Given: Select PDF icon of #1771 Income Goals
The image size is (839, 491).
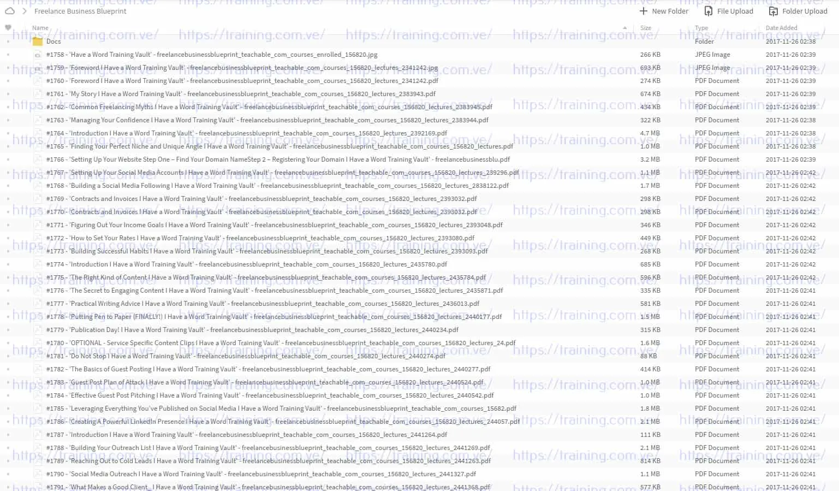Looking at the screenshot, I should point(38,225).
